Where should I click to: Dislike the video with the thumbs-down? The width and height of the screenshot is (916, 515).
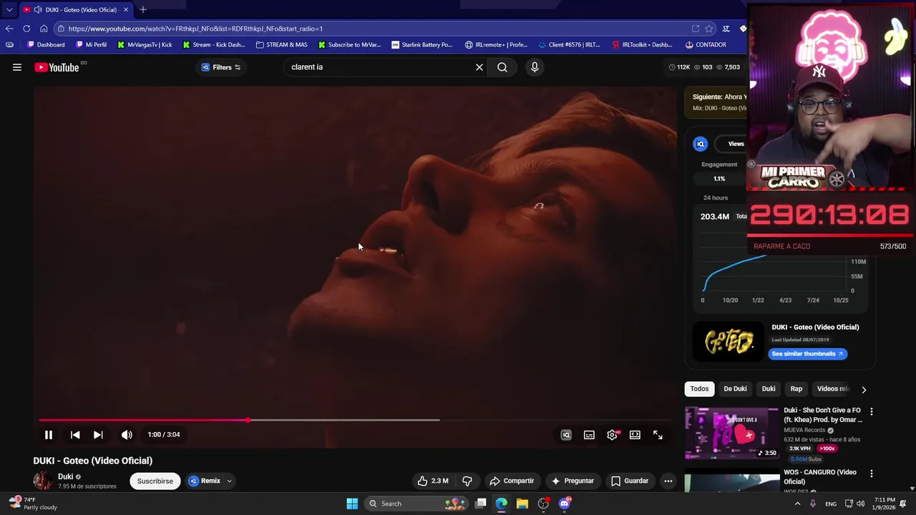click(x=467, y=481)
